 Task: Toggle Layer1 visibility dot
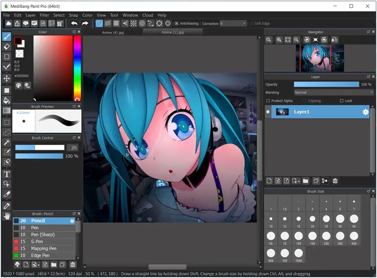(268, 112)
